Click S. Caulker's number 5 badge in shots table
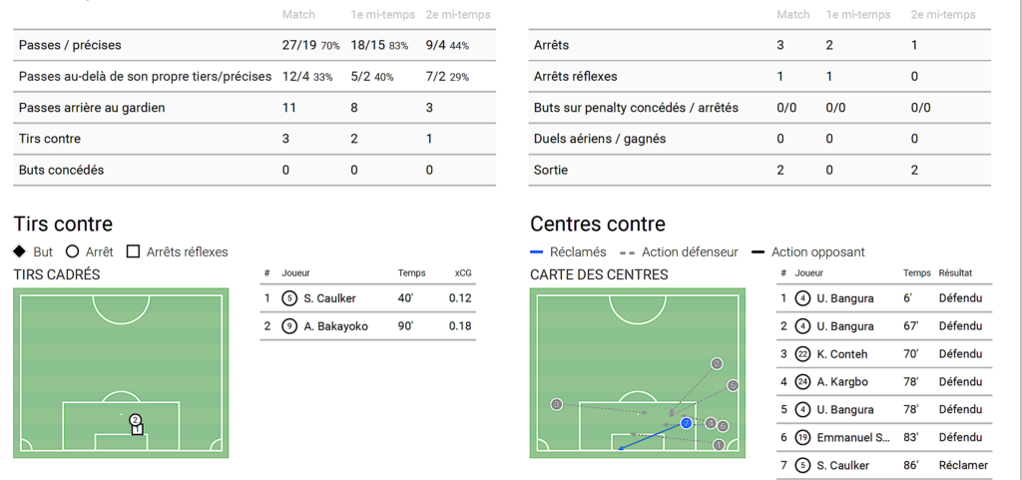 coord(289,298)
